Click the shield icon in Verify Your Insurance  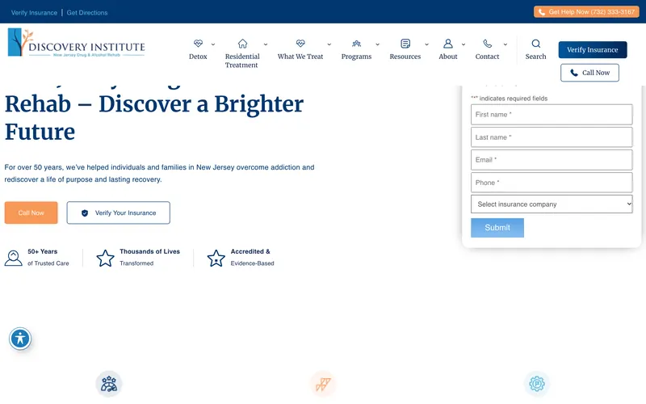tap(85, 213)
